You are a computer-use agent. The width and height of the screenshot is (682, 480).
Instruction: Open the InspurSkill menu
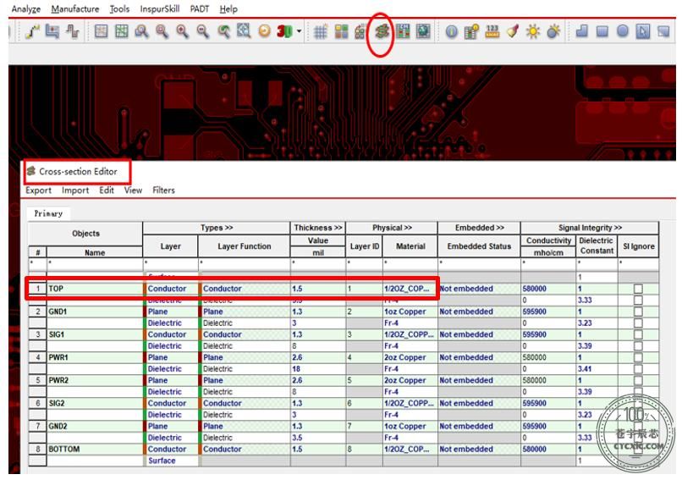[x=160, y=9]
